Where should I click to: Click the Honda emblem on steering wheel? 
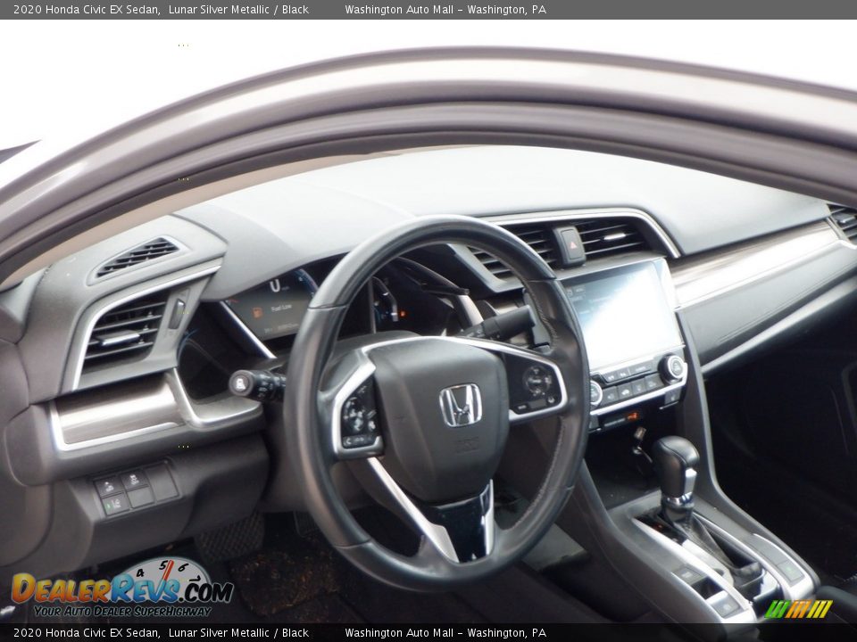point(461,405)
